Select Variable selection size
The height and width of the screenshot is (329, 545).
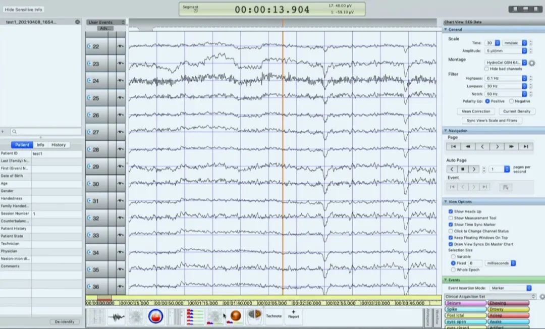click(x=453, y=257)
